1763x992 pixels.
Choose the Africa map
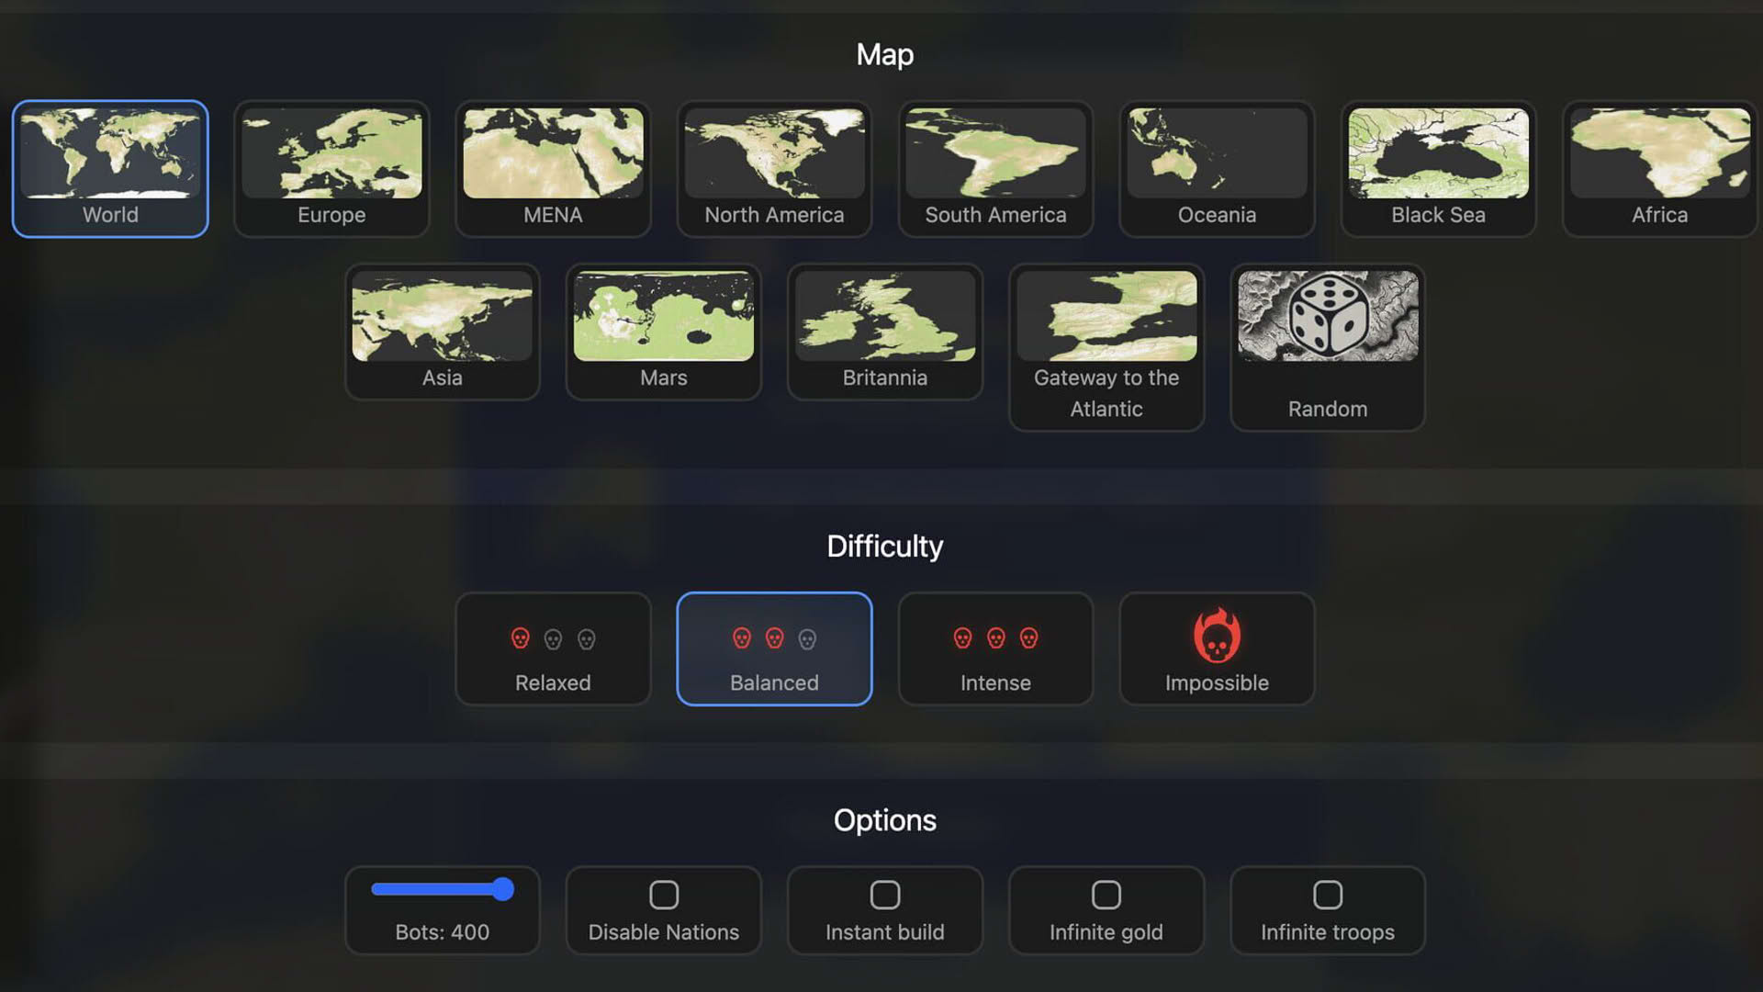pos(1659,169)
